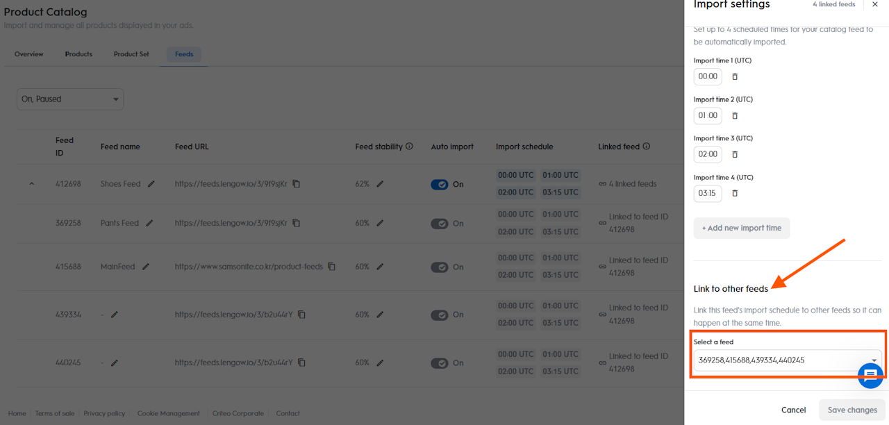Copy URL of feed 439334
889x425 pixels.
click(301, 315)
